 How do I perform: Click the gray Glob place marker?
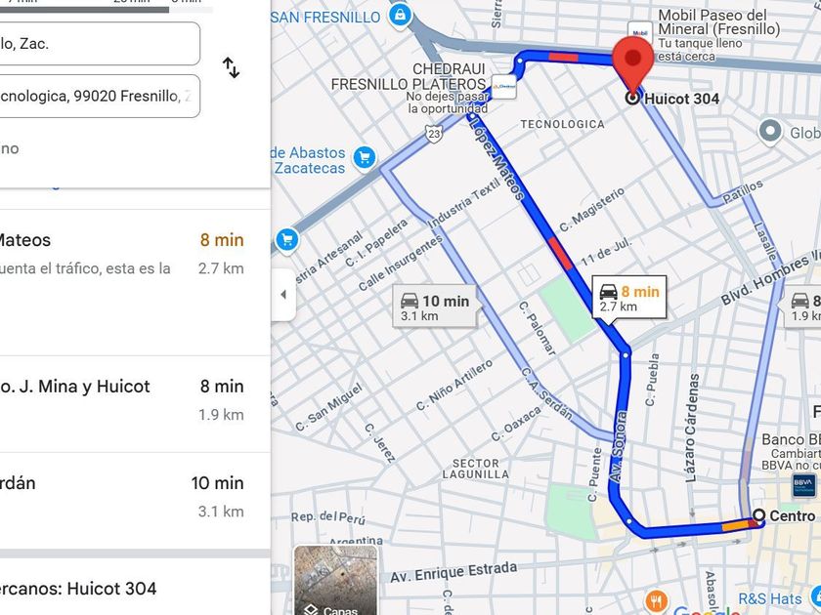point(770,131)
